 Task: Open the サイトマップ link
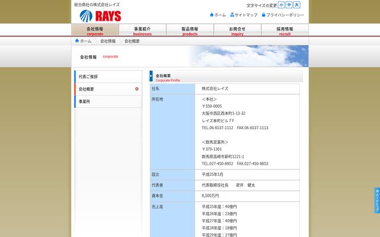246,15
